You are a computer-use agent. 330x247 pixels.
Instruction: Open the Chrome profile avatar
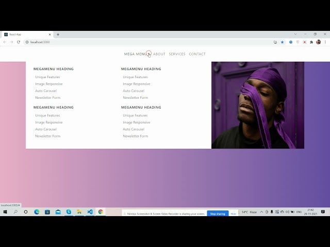[x=319, y=42]
